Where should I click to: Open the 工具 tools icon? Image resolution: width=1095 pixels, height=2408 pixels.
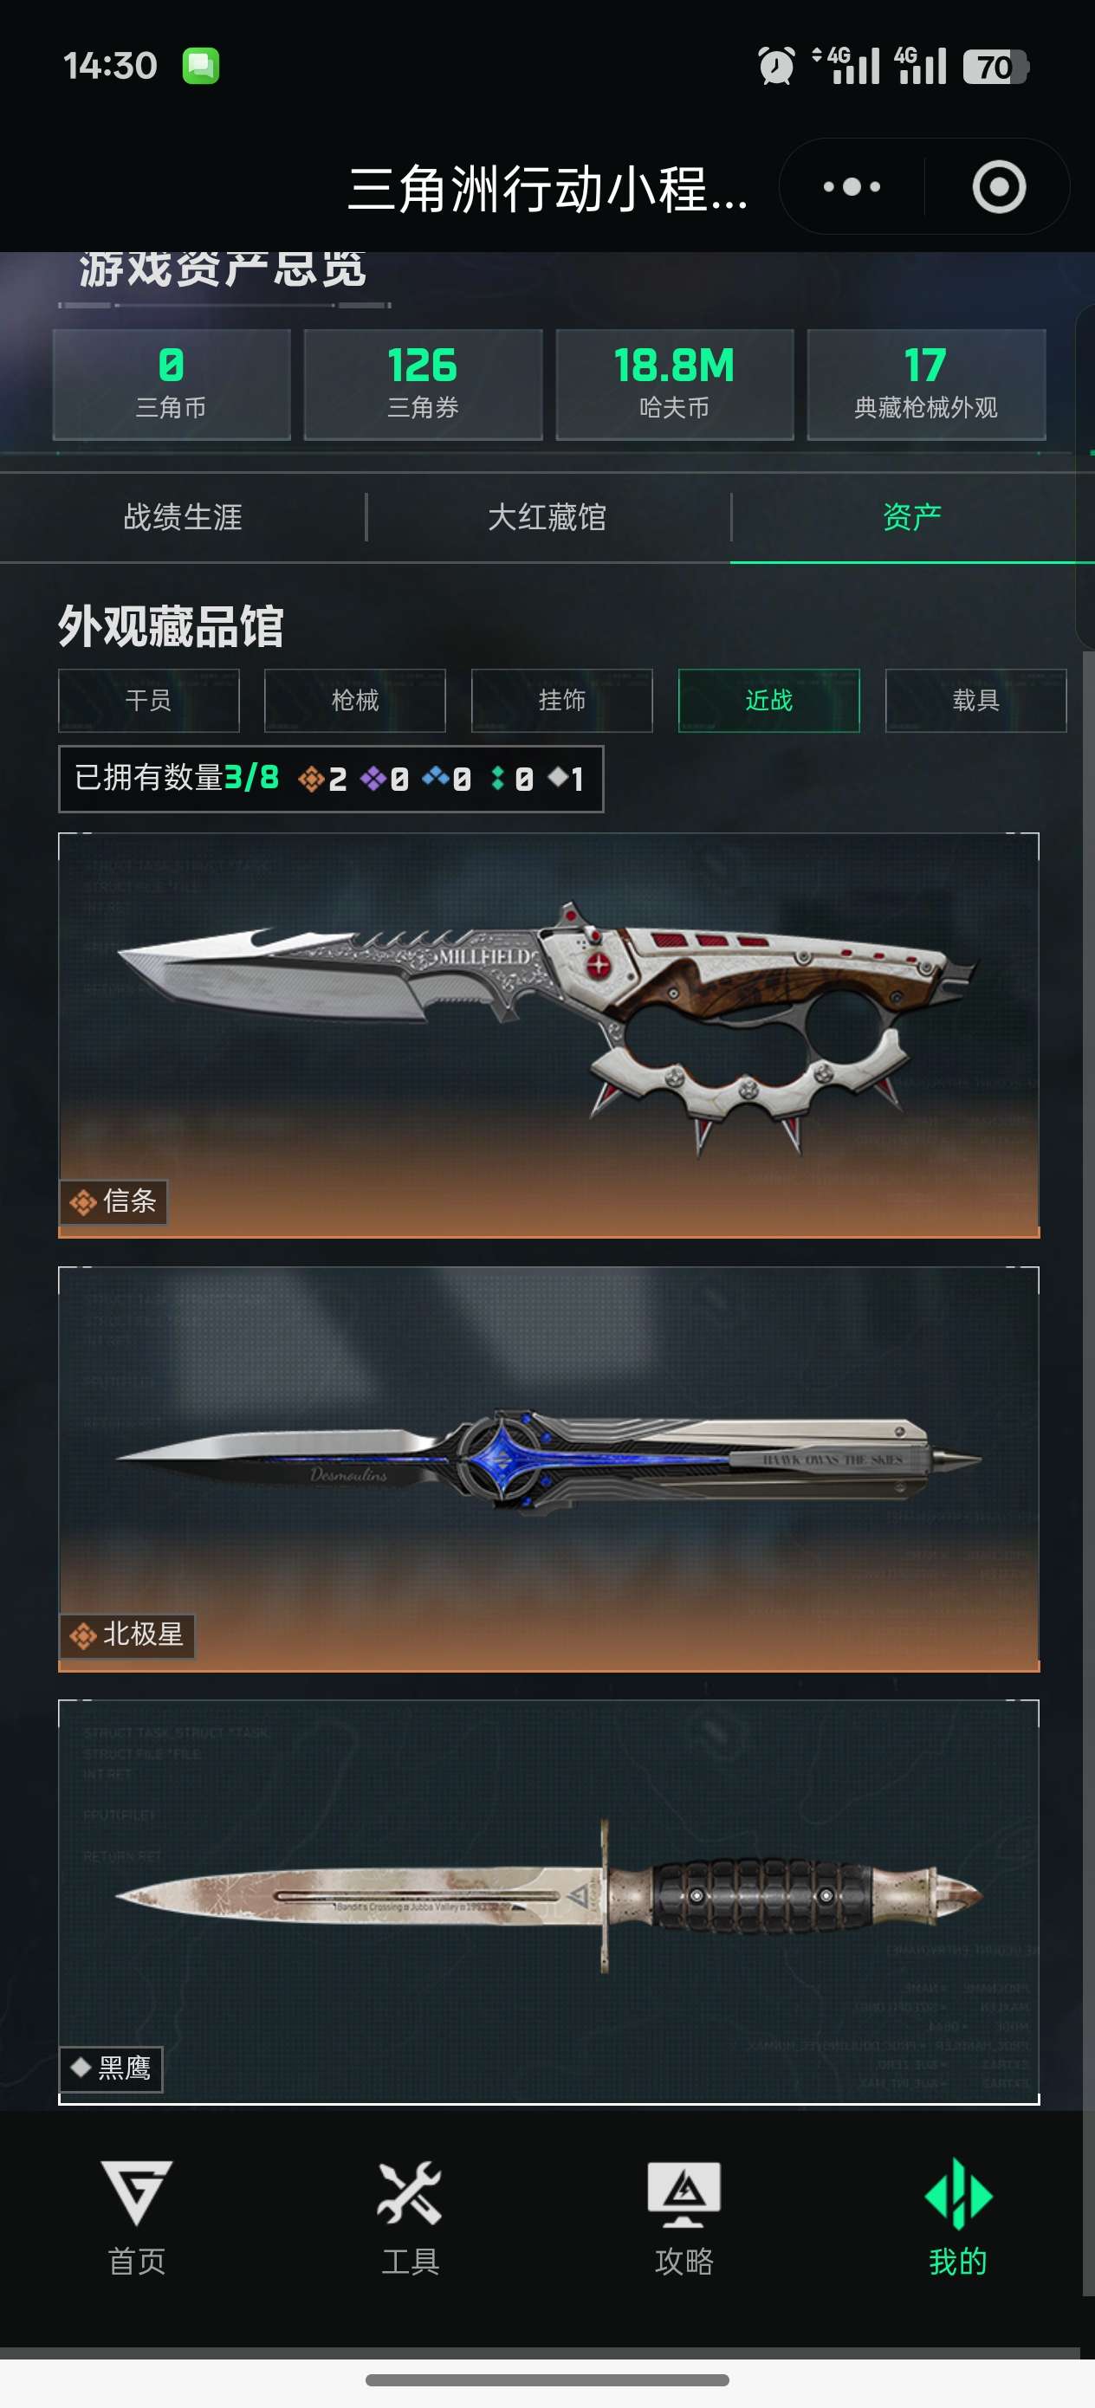[x=410, y=2192]
